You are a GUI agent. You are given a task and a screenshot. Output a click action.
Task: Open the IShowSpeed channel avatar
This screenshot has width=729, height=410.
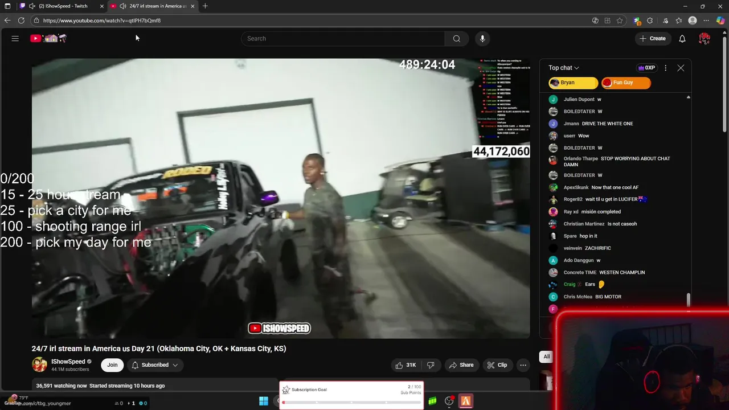(x=39, y=364)
